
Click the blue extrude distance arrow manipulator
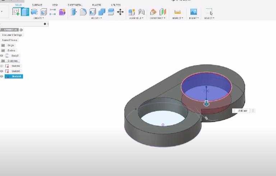tap(207, 103)
